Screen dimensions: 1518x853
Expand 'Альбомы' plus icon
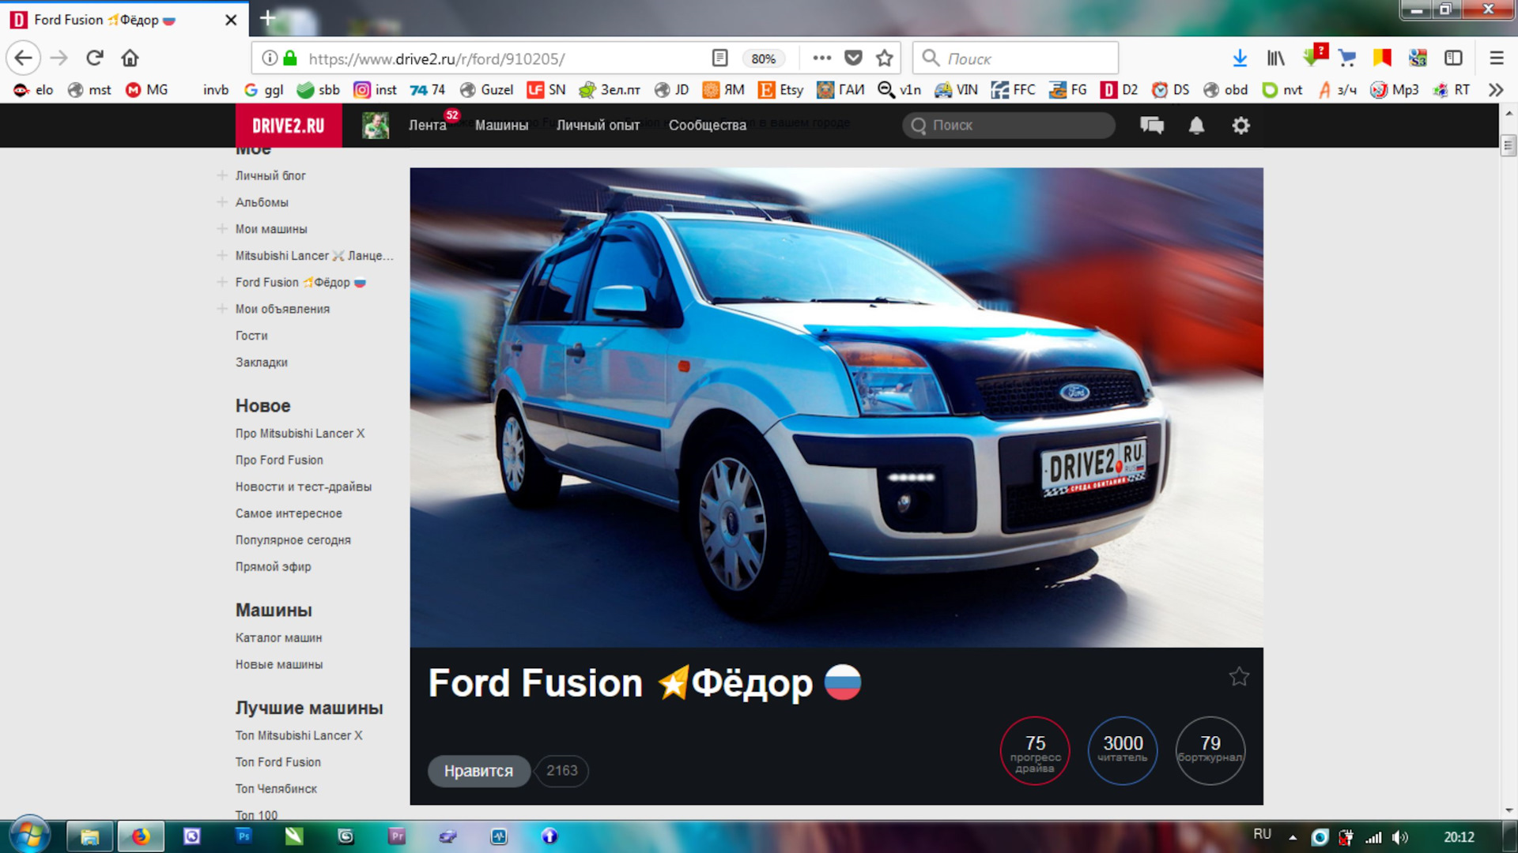[222, 202]
